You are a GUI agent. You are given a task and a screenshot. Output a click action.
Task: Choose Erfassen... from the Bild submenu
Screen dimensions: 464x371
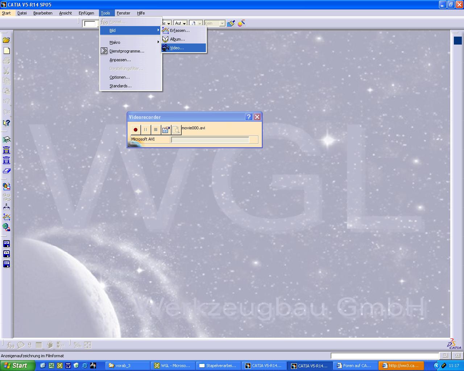[x=184, y=30]
